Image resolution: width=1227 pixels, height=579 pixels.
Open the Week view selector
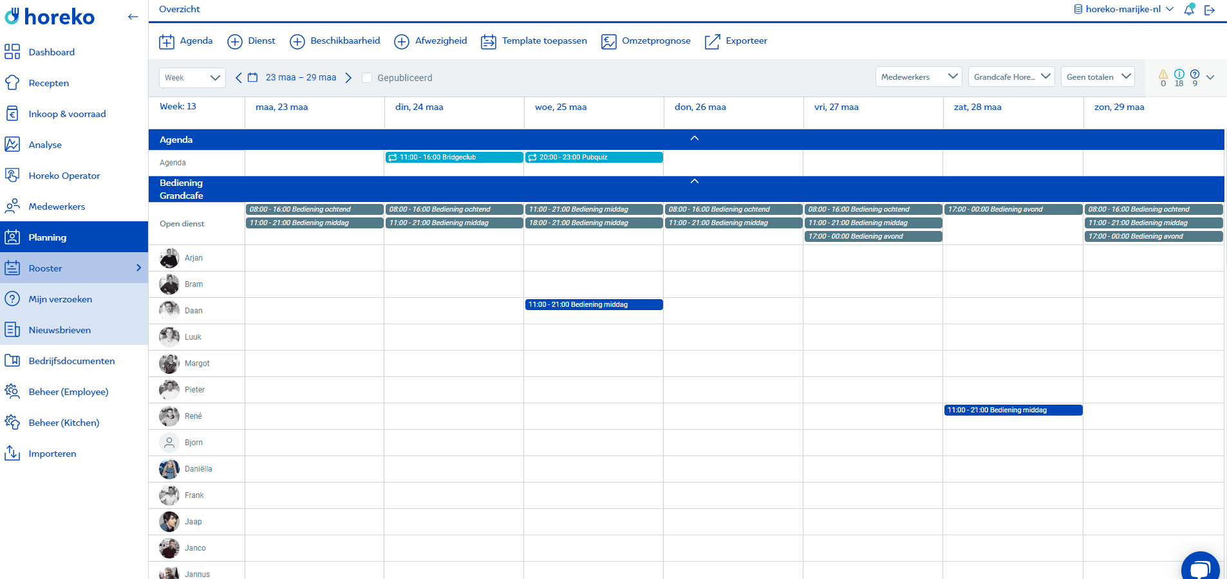pos(191,77)
